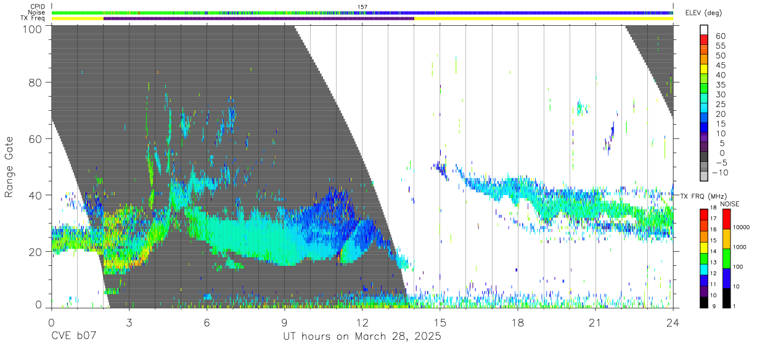Click the 3 tick on the time axis
The width and height of the screenshot is (757, 349).
[x=129, y=322]
